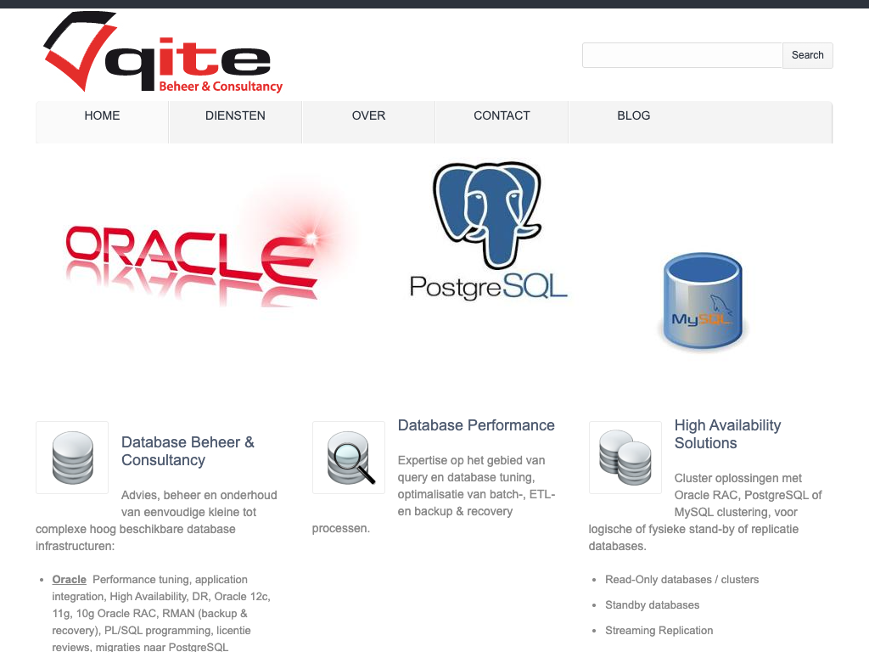This screenshot has height=652, width=869.
Task: Click the Standby databases list item
Action: coord(652,605)
